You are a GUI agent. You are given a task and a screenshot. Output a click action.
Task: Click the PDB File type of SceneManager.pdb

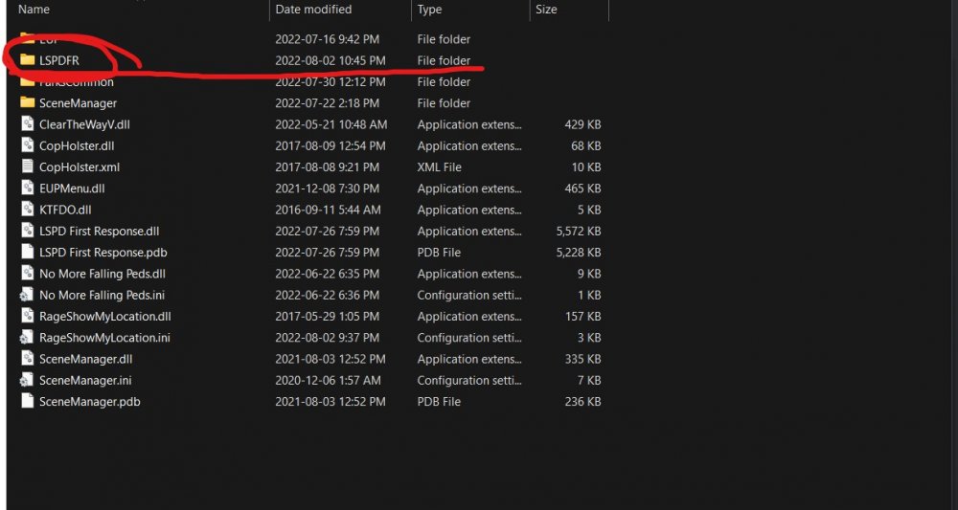pyautogui.click(x=439, y=402)
